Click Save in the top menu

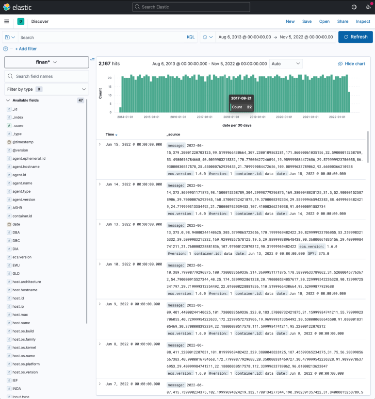coord(307,21)
